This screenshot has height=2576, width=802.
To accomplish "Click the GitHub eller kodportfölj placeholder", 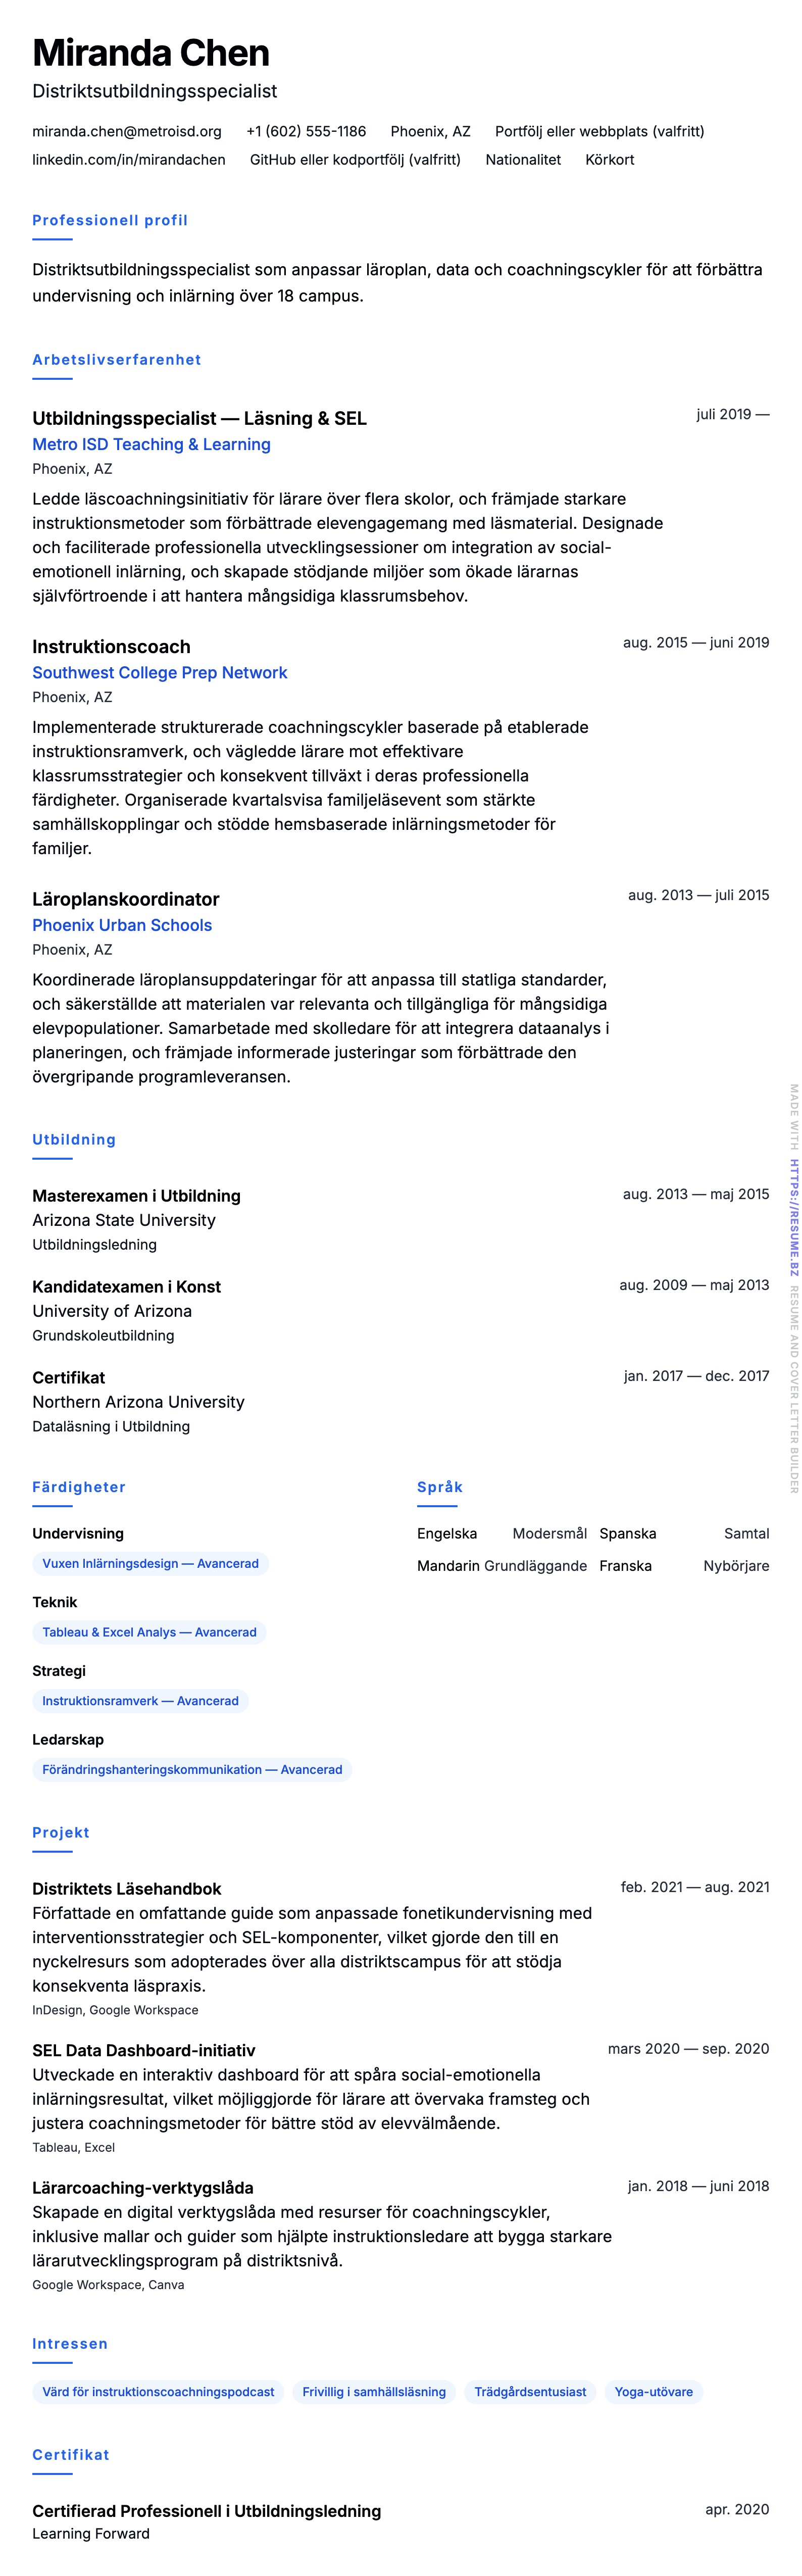I will coord(355,159).
